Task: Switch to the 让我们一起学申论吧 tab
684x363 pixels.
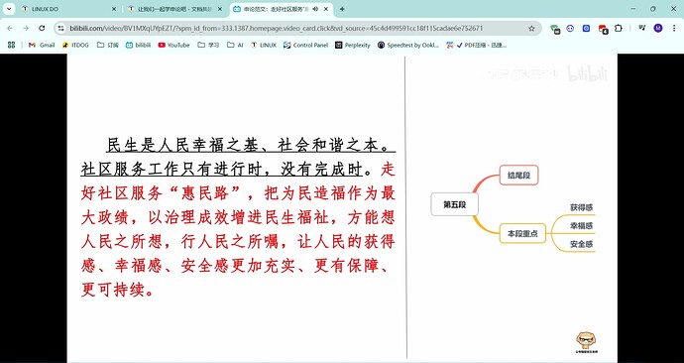Action: [174, 9]
